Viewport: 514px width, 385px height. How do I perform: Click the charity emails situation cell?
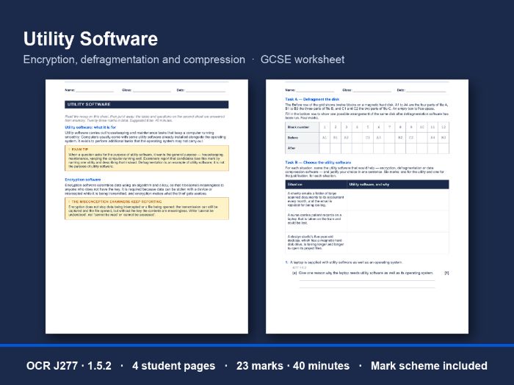(x=316, y=199)
